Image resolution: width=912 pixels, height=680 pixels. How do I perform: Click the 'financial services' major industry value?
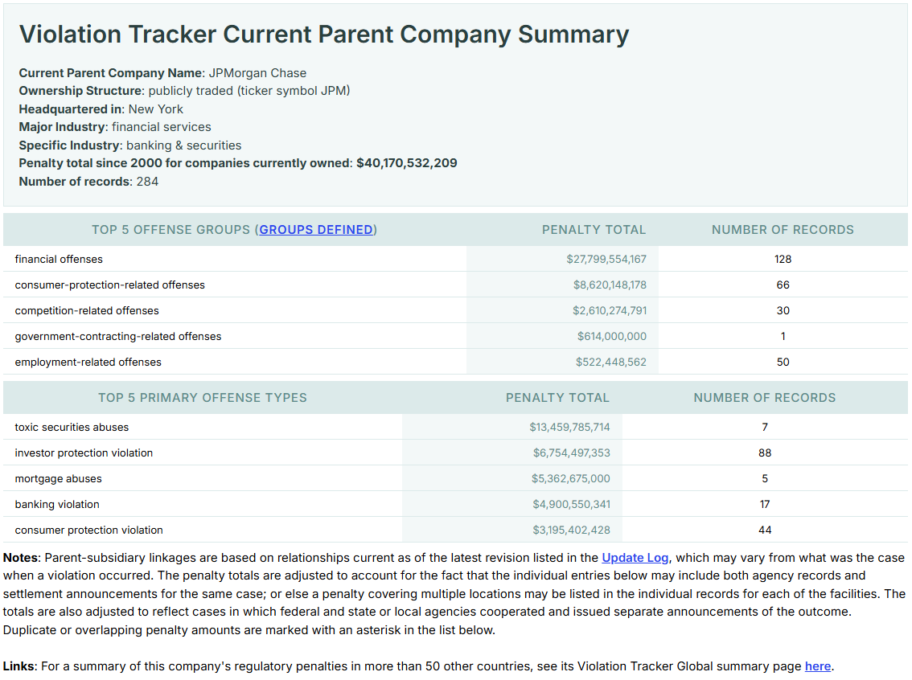161,127
